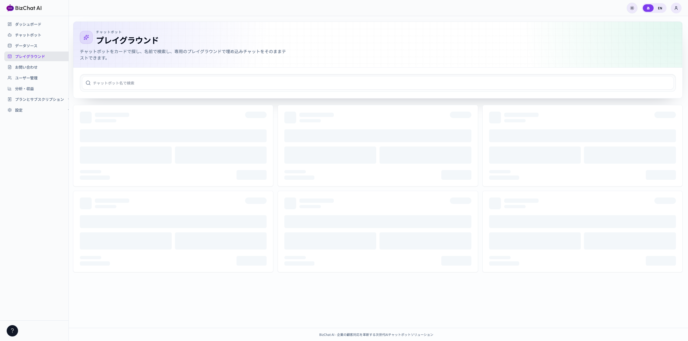Click the search magnifier icon

click(88, 83)
